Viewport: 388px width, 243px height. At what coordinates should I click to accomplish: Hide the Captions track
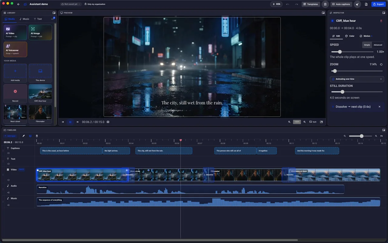coord(8,153)
